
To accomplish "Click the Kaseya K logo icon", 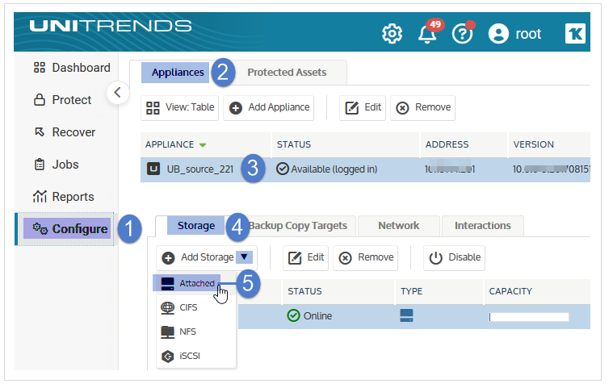I will (575, 34).
